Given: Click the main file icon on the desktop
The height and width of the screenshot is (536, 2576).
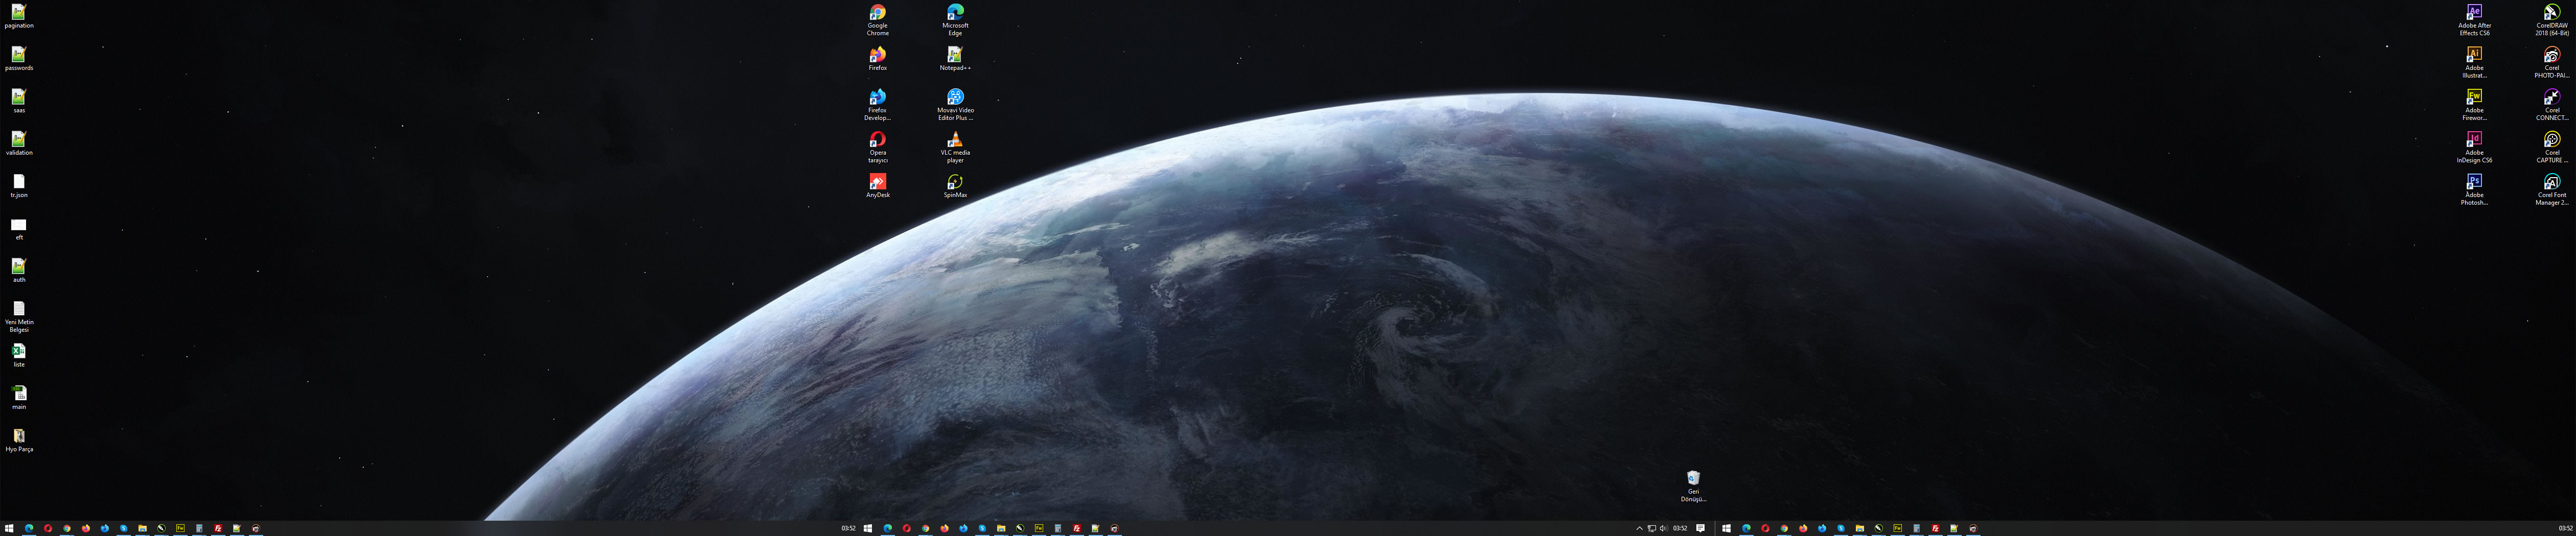Looking at the screenshot, I should click(19, 398).
